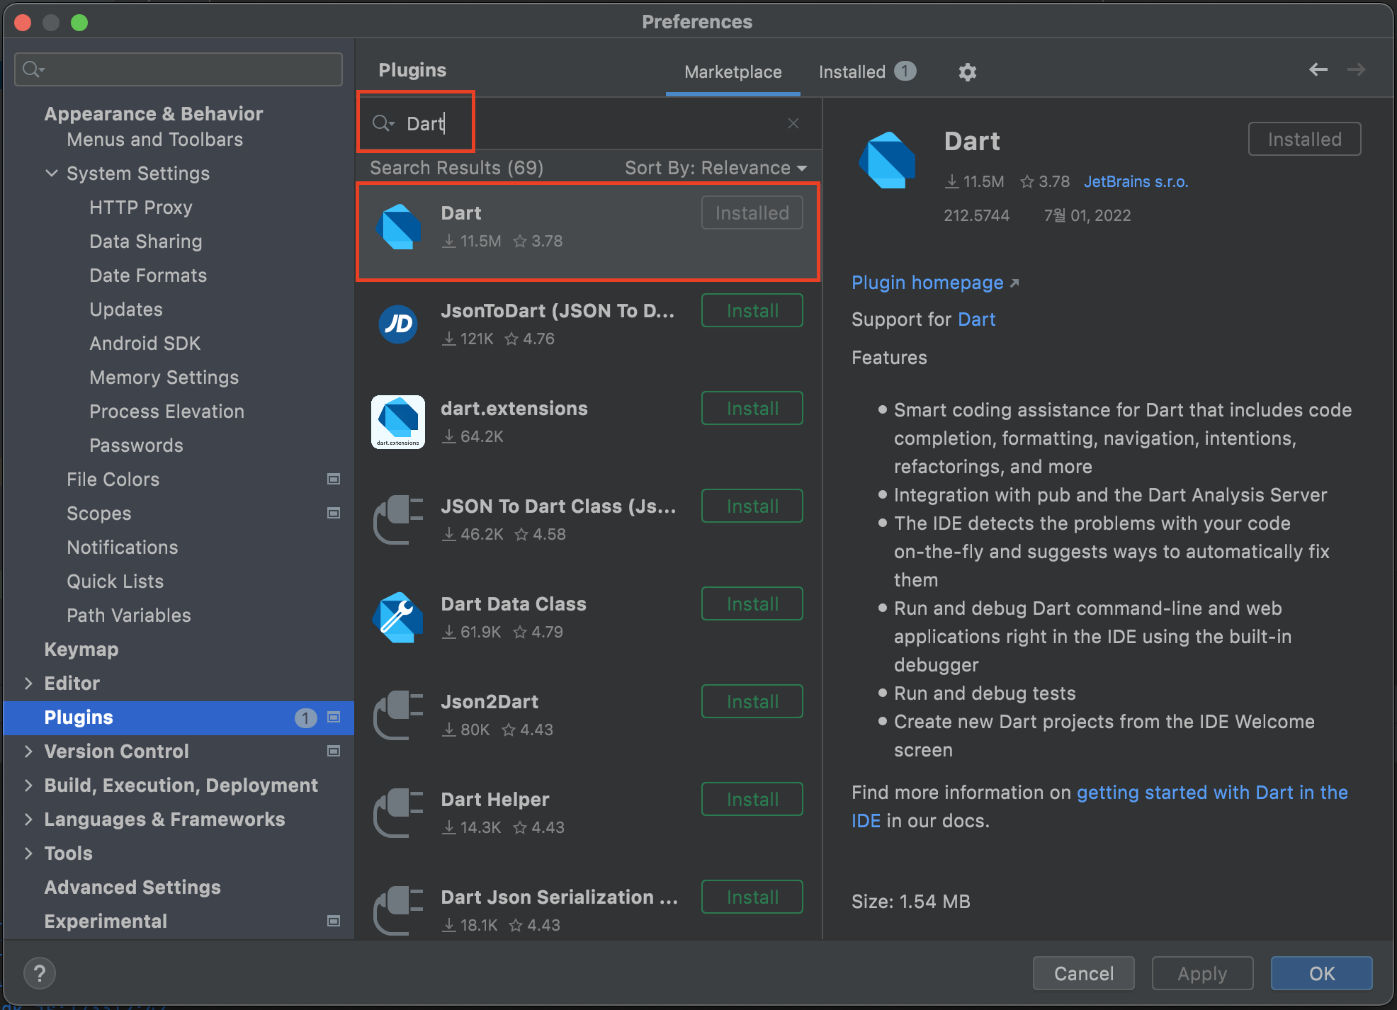Click the dart.extensions plugin icon
This screenshot has height=1010, width=1397.
398,422
